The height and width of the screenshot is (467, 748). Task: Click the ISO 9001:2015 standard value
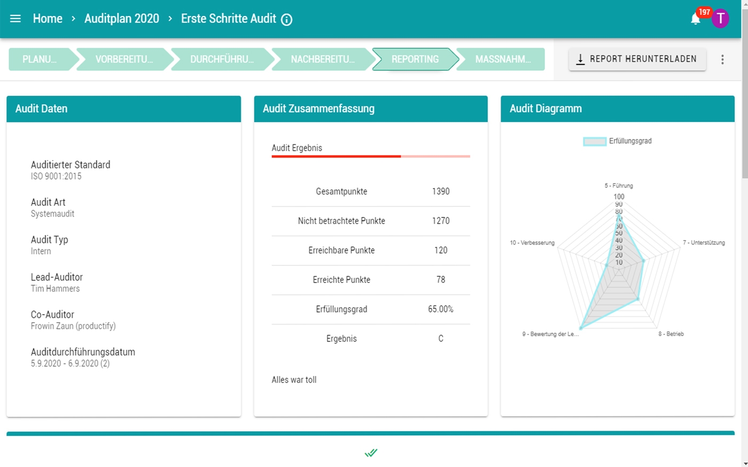coord(56,176)
